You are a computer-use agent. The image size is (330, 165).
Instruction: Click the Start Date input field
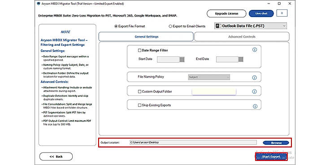pos(169,59)
